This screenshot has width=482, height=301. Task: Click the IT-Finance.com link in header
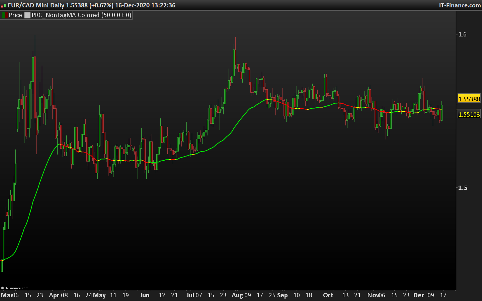click(460, 5)
